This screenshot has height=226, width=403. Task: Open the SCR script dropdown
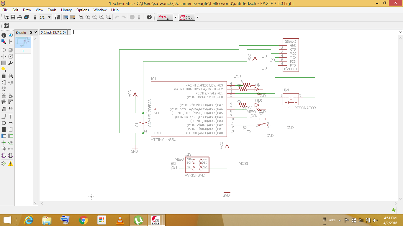tap(66, 17)
